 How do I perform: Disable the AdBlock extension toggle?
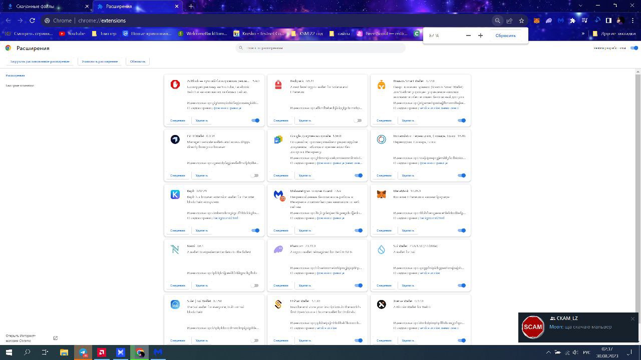click(x=255, y=120)
